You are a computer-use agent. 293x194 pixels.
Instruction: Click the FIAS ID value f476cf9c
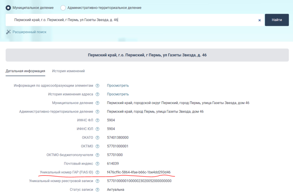click(x=139, y=172)
